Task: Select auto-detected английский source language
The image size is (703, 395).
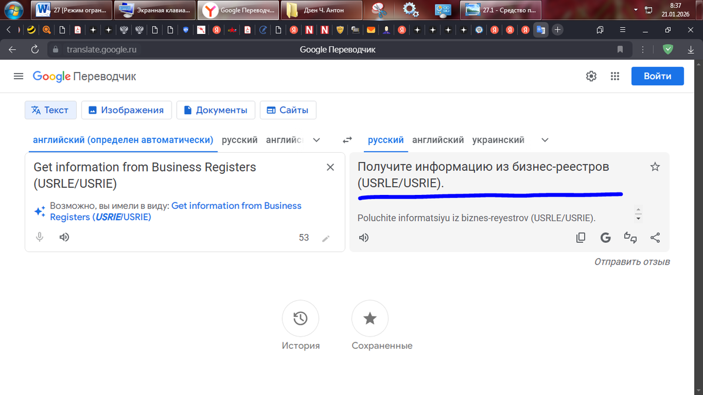Action: (x=123, y=140)
